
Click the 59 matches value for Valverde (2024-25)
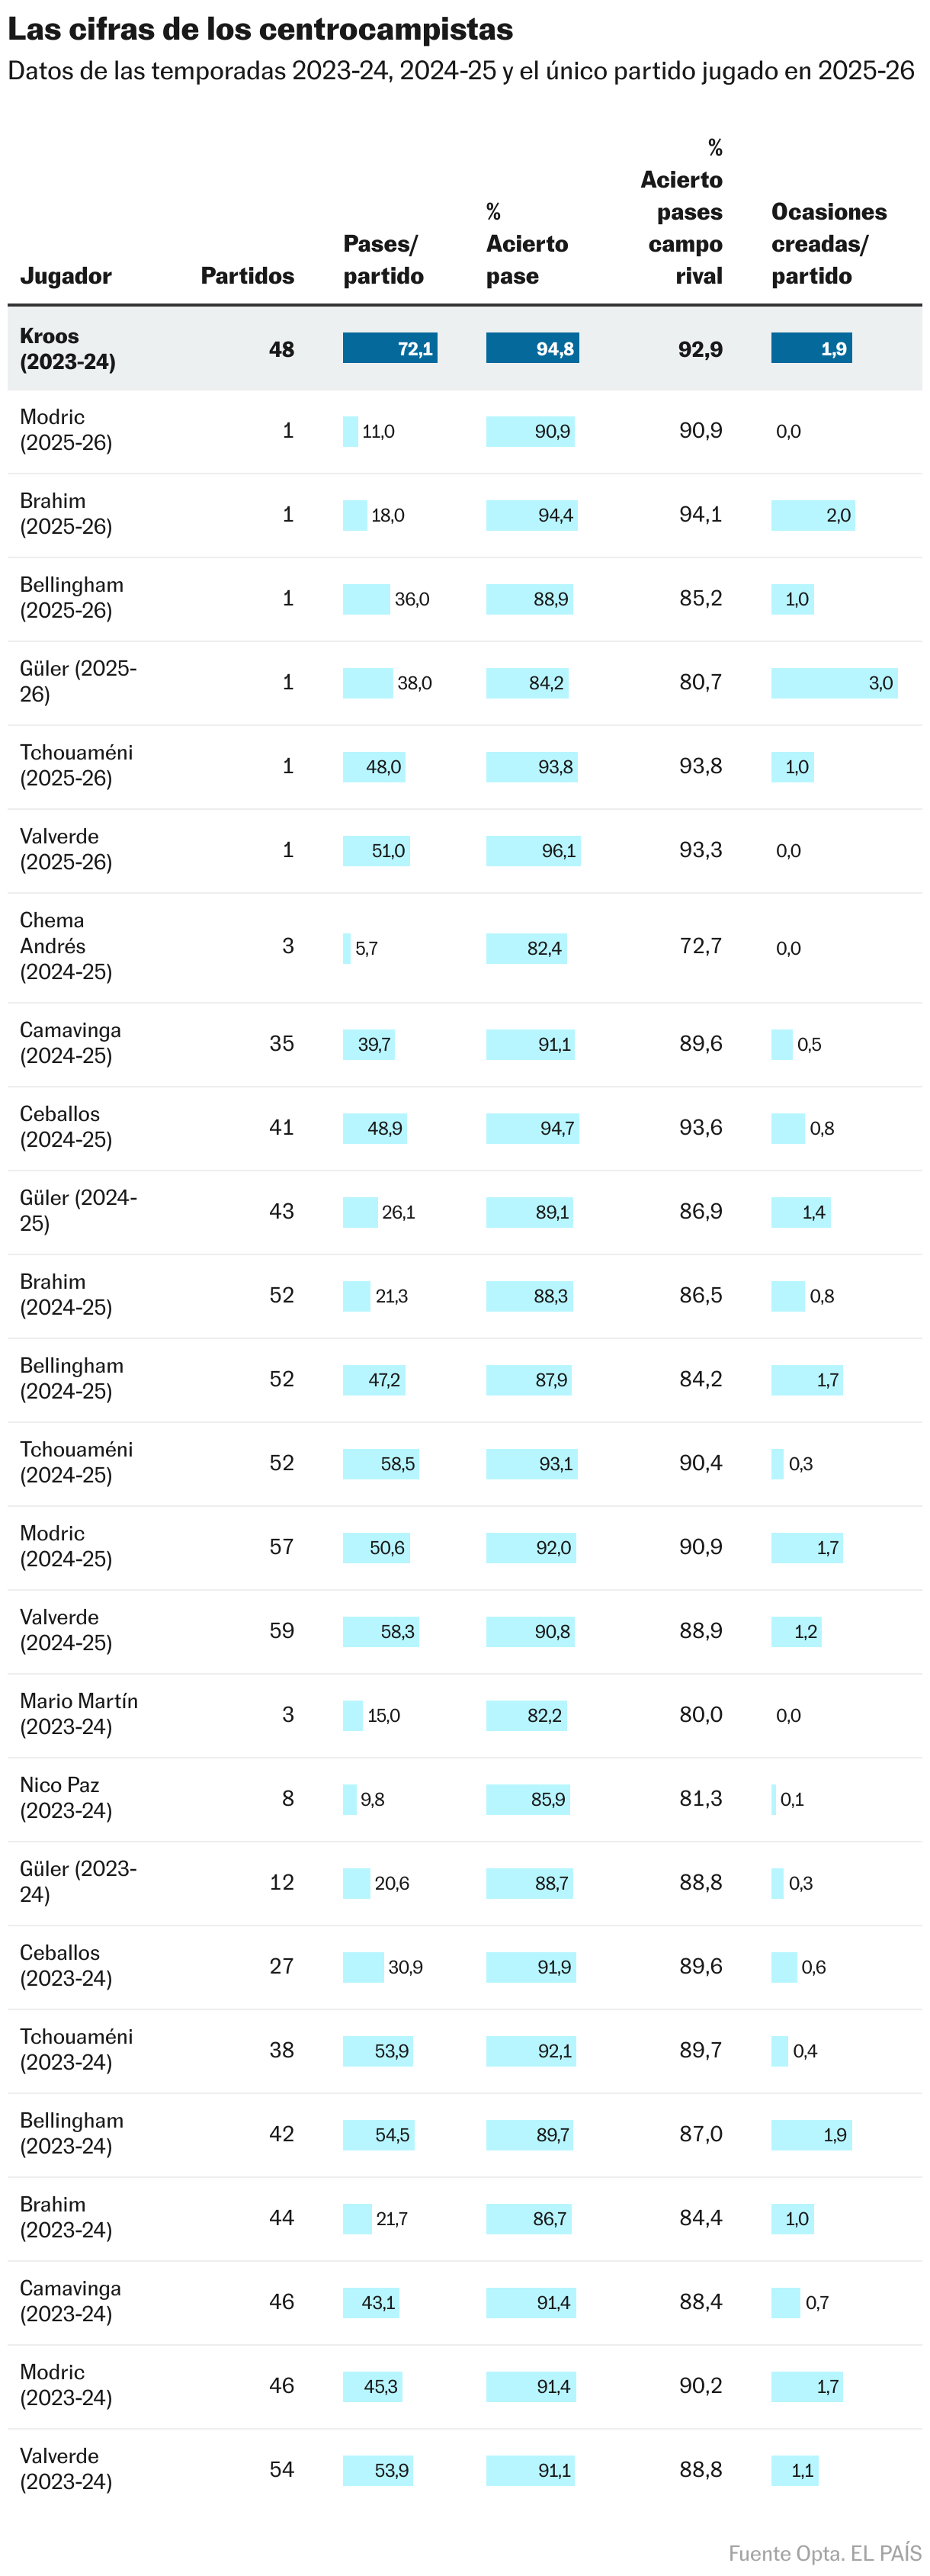click(x=281, y=1631)
